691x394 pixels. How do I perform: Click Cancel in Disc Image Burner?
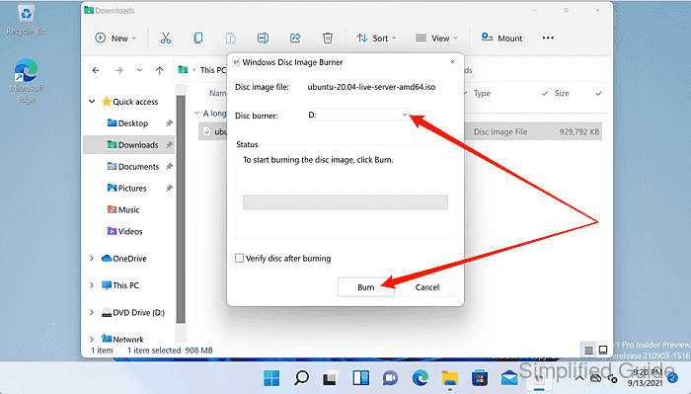[x=427, y=287]
